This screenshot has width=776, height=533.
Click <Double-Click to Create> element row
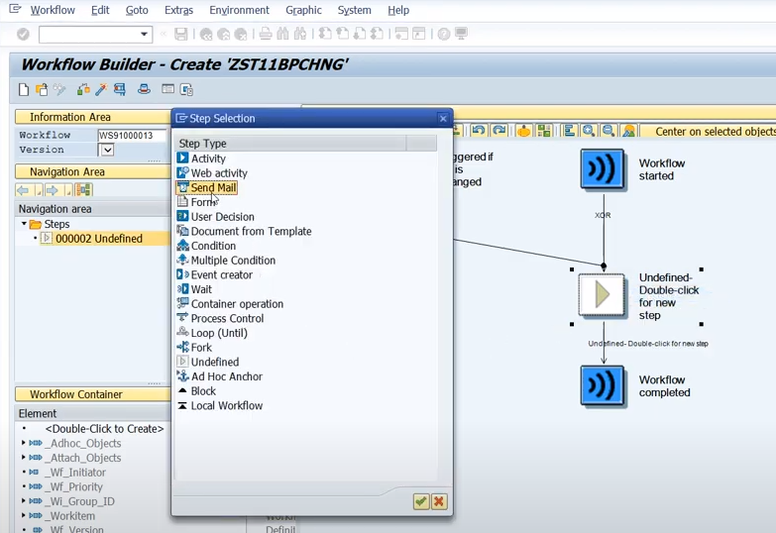(x=104, y=429)
